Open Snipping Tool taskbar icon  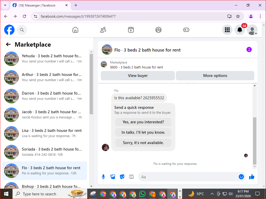click(x=93, y=194)
